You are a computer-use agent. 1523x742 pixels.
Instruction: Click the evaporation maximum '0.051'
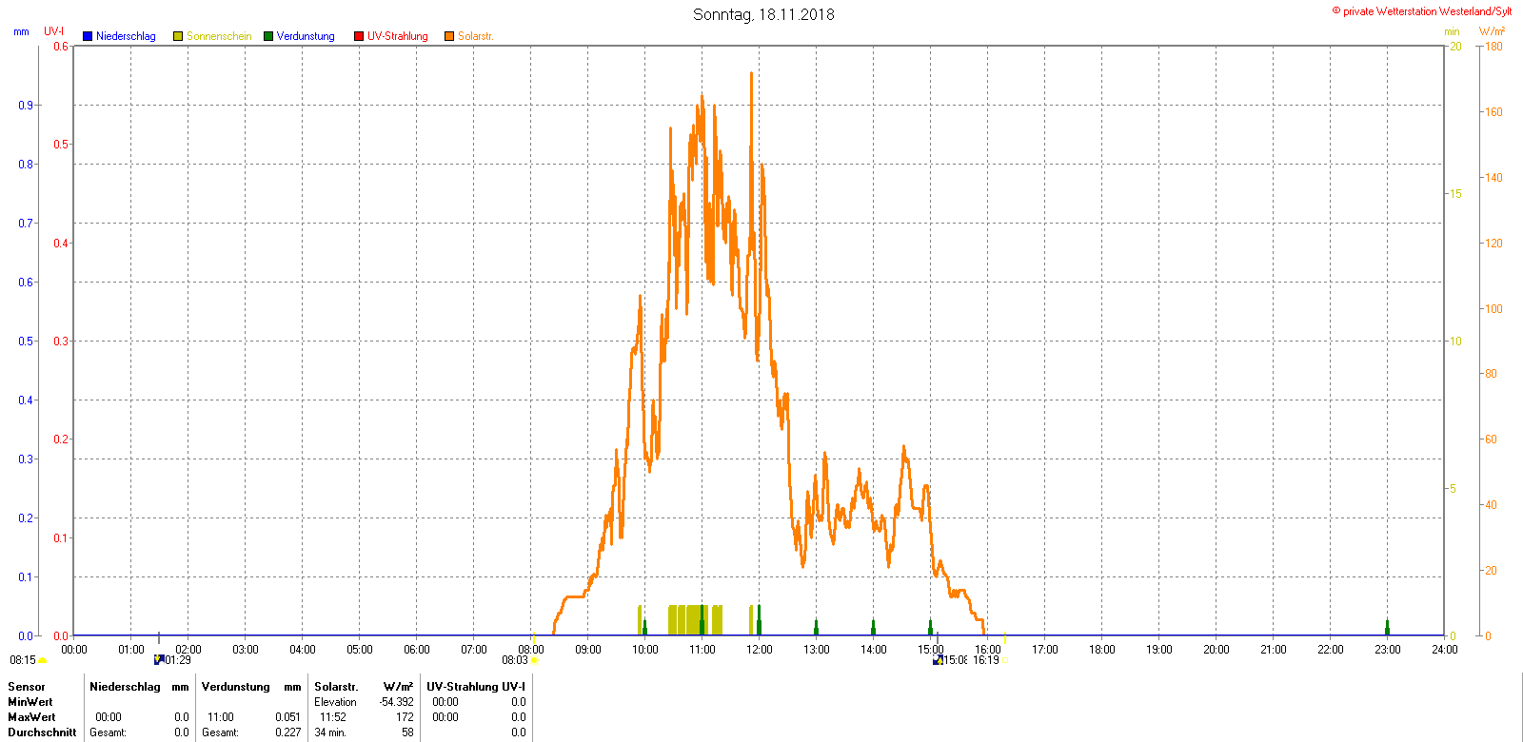pos(287,717)
